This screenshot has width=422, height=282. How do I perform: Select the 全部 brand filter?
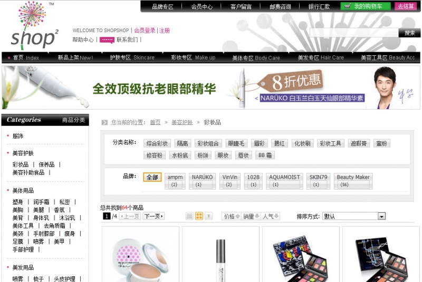(x=152, y=178)
